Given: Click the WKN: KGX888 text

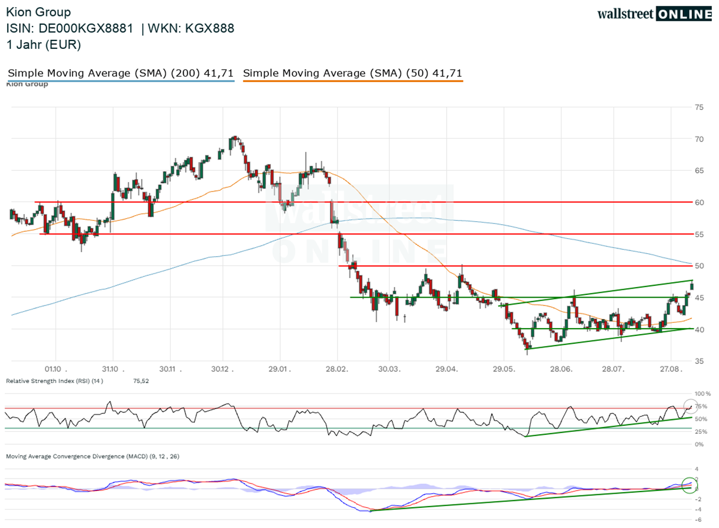Looking at the screenshot, I should coord(192,29).
